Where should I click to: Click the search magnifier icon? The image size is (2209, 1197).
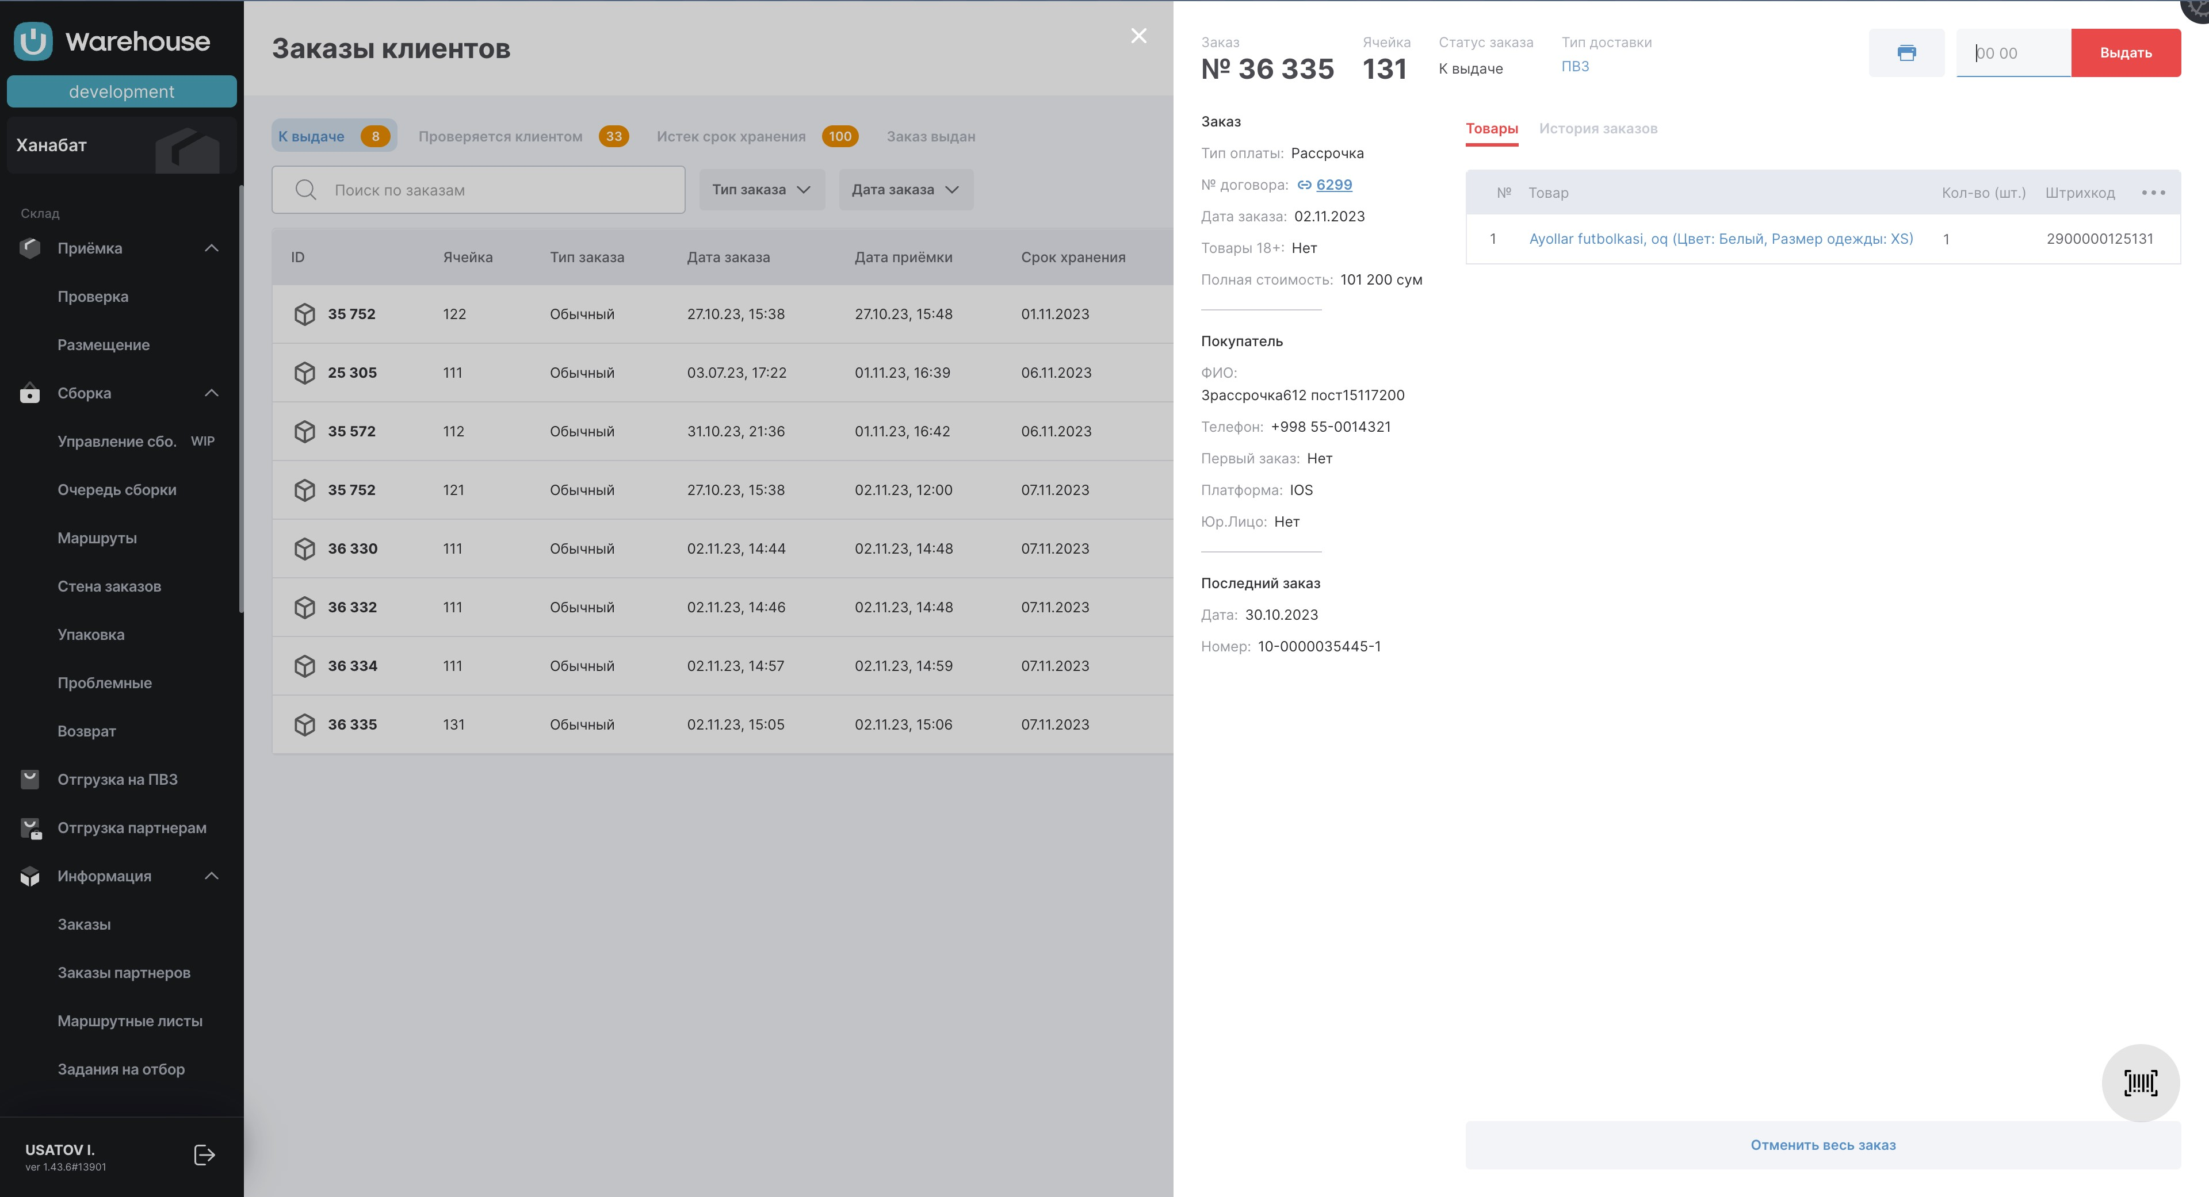click(x=306, y=190)
